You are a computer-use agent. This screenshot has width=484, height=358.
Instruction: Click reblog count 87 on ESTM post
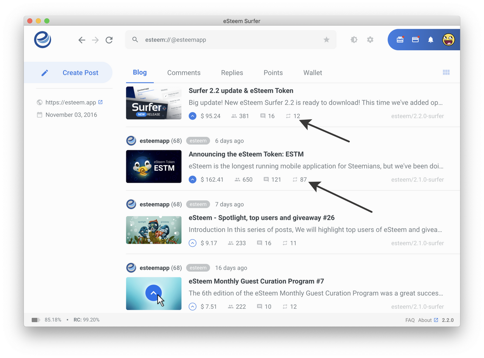[x=299, y=179]
